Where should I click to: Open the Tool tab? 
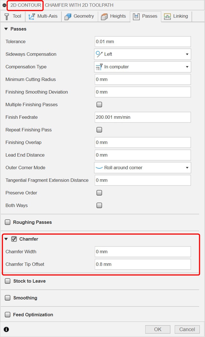(x=13, y=16)
